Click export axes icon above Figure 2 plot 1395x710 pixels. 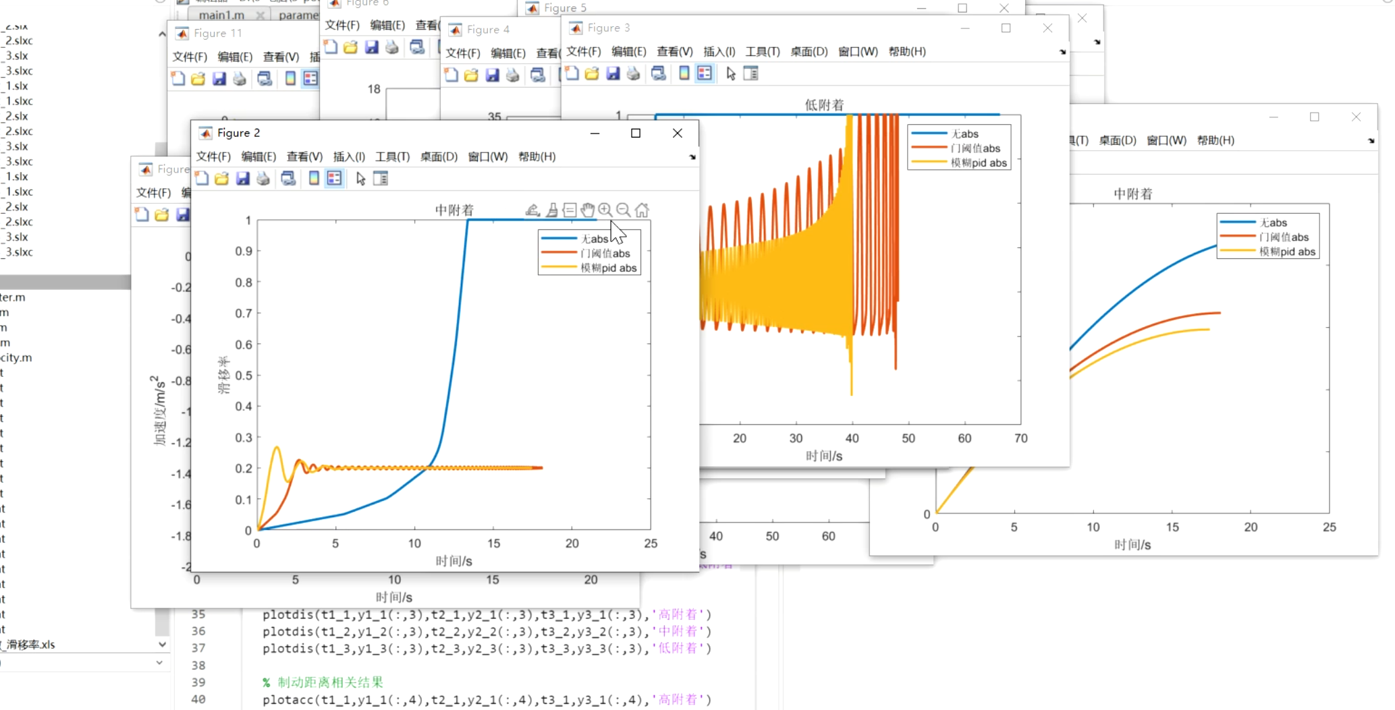[532, 210]
